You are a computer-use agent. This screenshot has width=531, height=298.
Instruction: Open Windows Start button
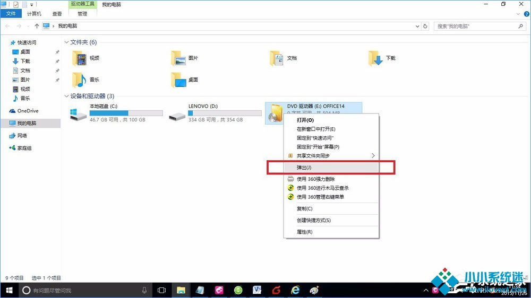tap(9, 290)
